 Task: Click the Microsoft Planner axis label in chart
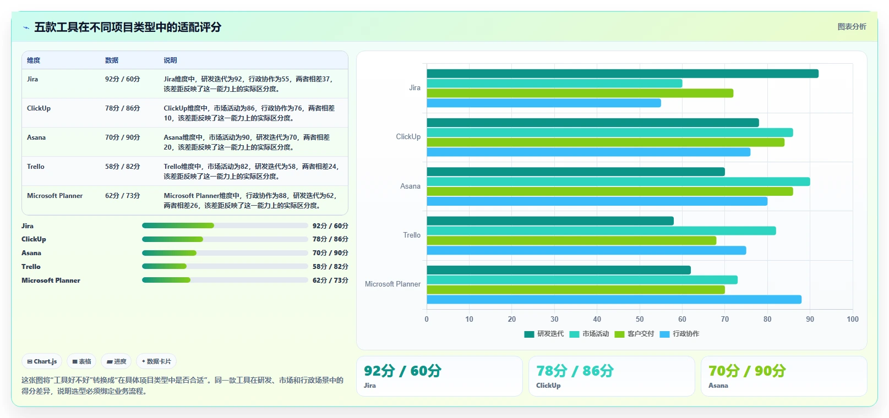tap(392, 284)
